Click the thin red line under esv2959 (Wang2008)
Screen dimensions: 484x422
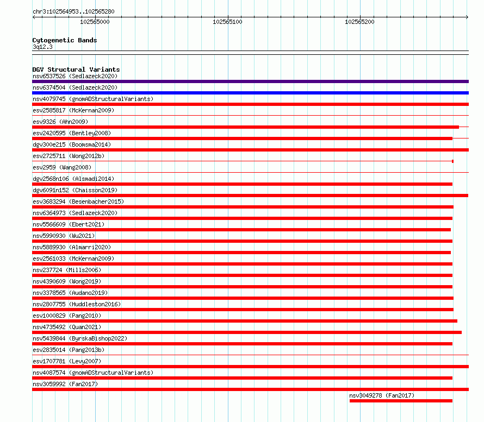[250, 173]
